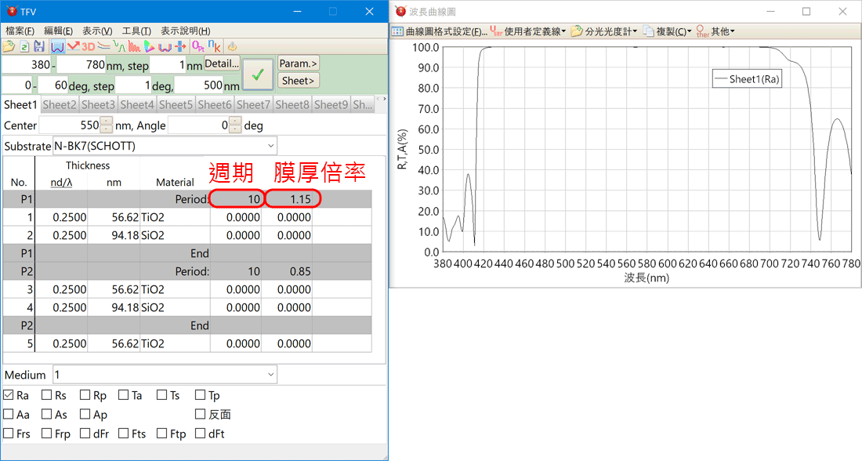The width and height of the screenshot is (862, 461).
Task: Switch to the Sheet2 tab
Action: coord(60,104)
